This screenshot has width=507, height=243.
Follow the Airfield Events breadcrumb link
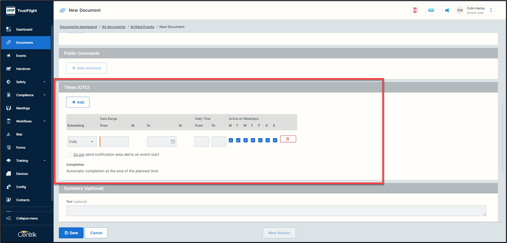coord(142,27)
